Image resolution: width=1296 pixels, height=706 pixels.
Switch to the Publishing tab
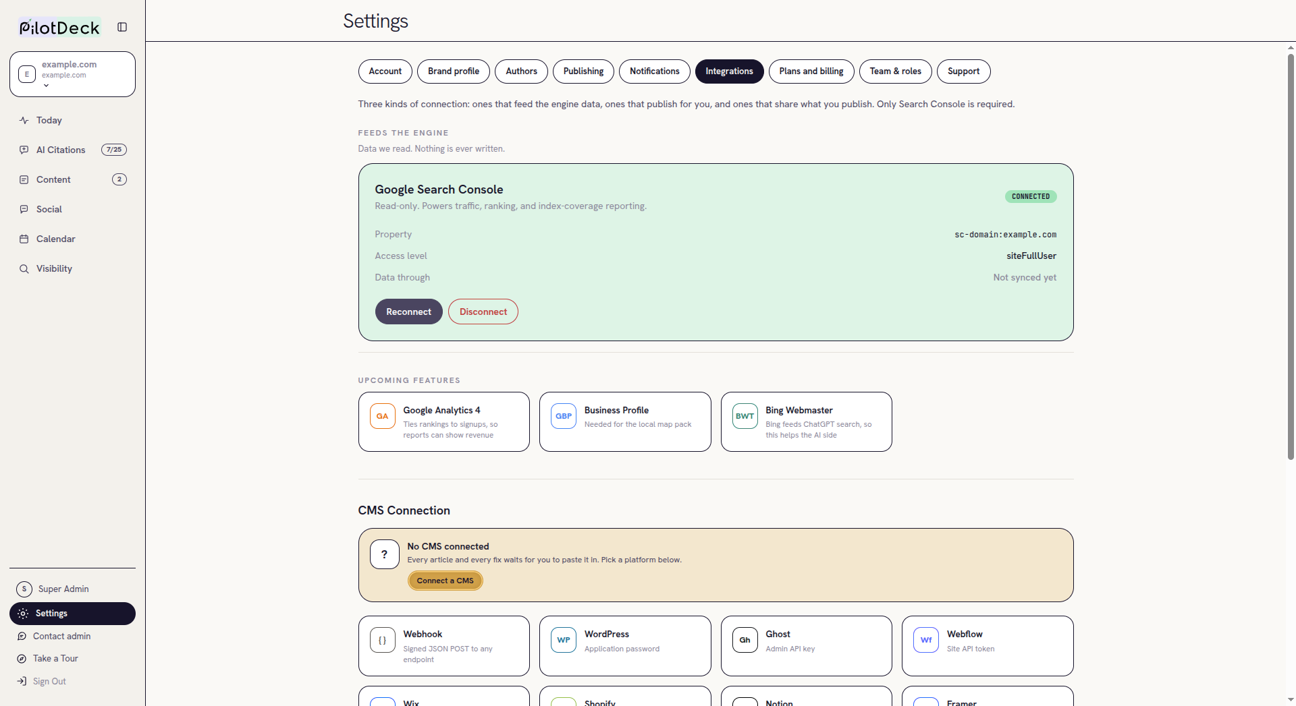(x=584, y=71)
